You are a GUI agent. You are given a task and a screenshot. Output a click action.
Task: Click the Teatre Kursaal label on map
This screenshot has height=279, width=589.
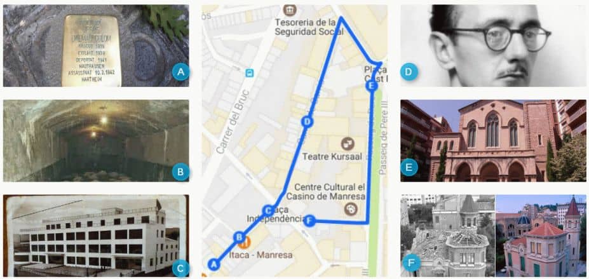[x=332, y=156]
